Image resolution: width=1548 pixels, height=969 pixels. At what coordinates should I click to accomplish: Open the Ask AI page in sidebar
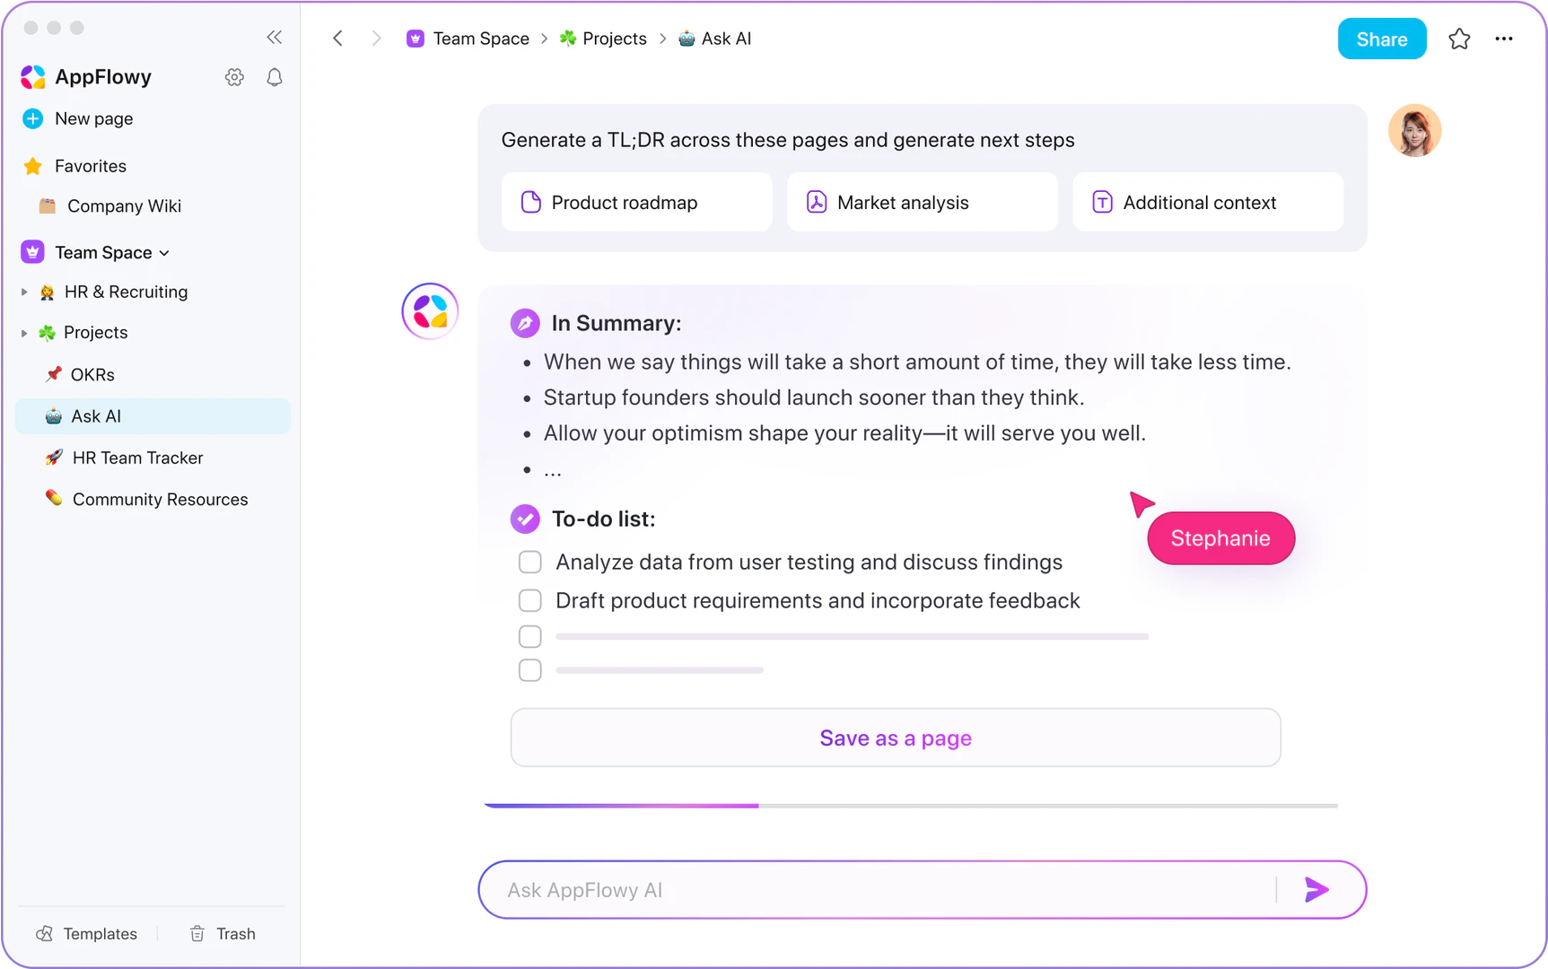click(x=95, y=415)
